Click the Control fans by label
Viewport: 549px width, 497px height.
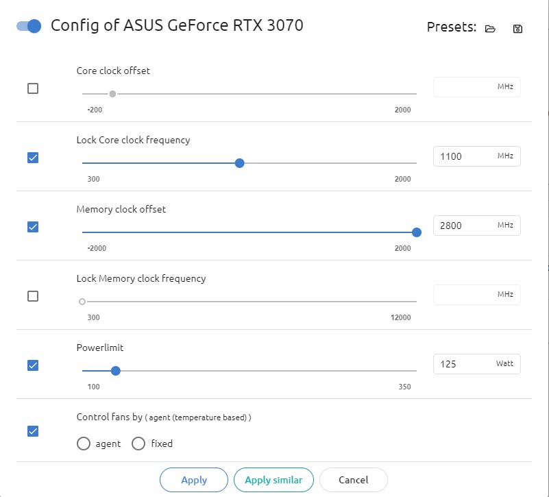coord(110,417)
